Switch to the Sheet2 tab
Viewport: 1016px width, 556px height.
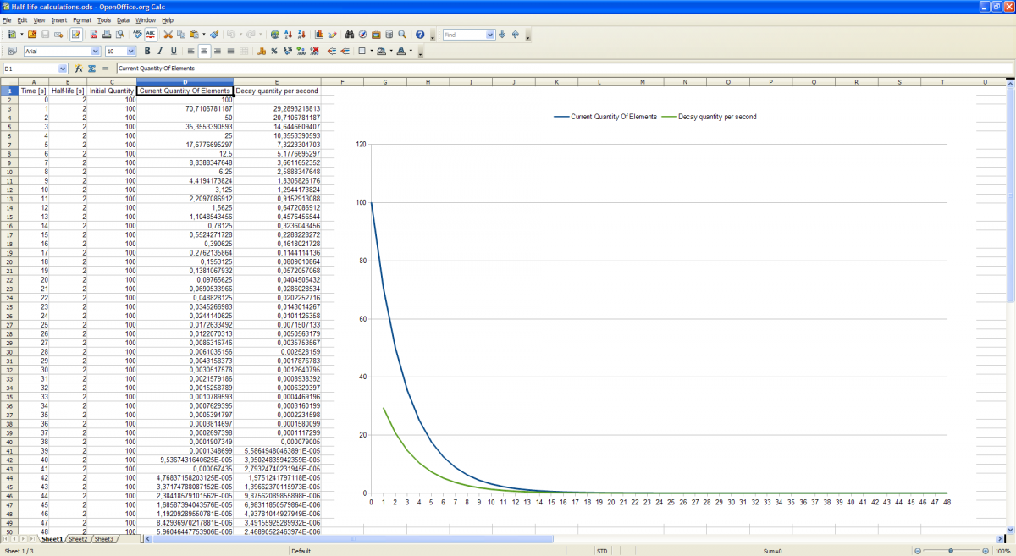[x=78, y=539]
